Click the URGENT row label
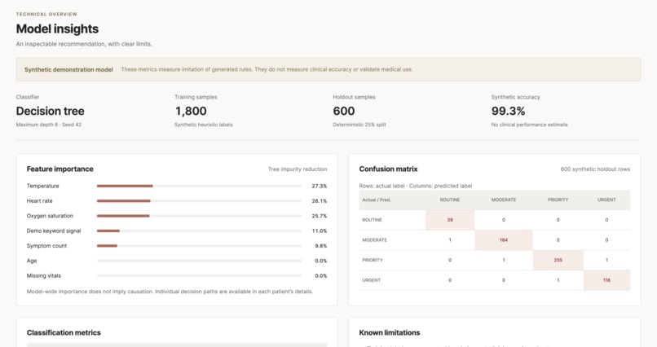The width and height of the screenshot is (657, 347). point(371,280)
